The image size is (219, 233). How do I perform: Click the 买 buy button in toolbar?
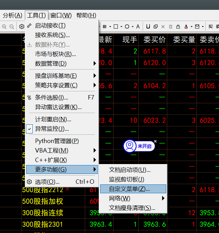pos(210,26)
